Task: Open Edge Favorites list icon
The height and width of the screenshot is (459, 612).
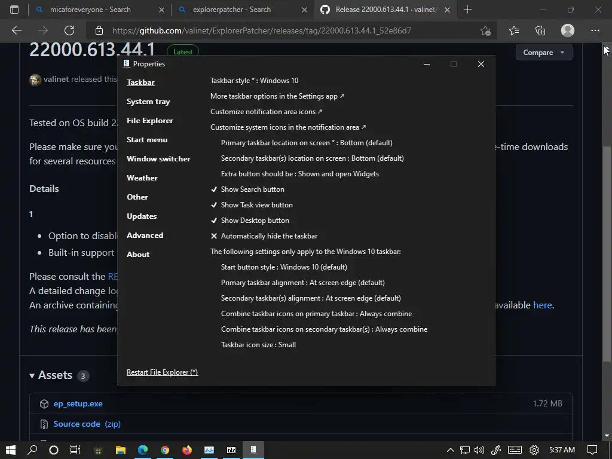Action: (514, 30)
